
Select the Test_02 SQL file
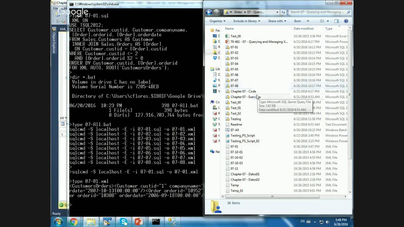(x=235, y=113)
